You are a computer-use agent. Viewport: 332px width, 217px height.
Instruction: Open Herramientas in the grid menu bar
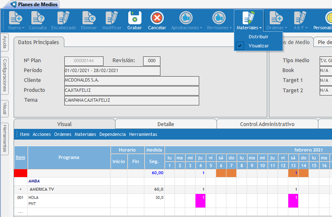pos(143,134)
